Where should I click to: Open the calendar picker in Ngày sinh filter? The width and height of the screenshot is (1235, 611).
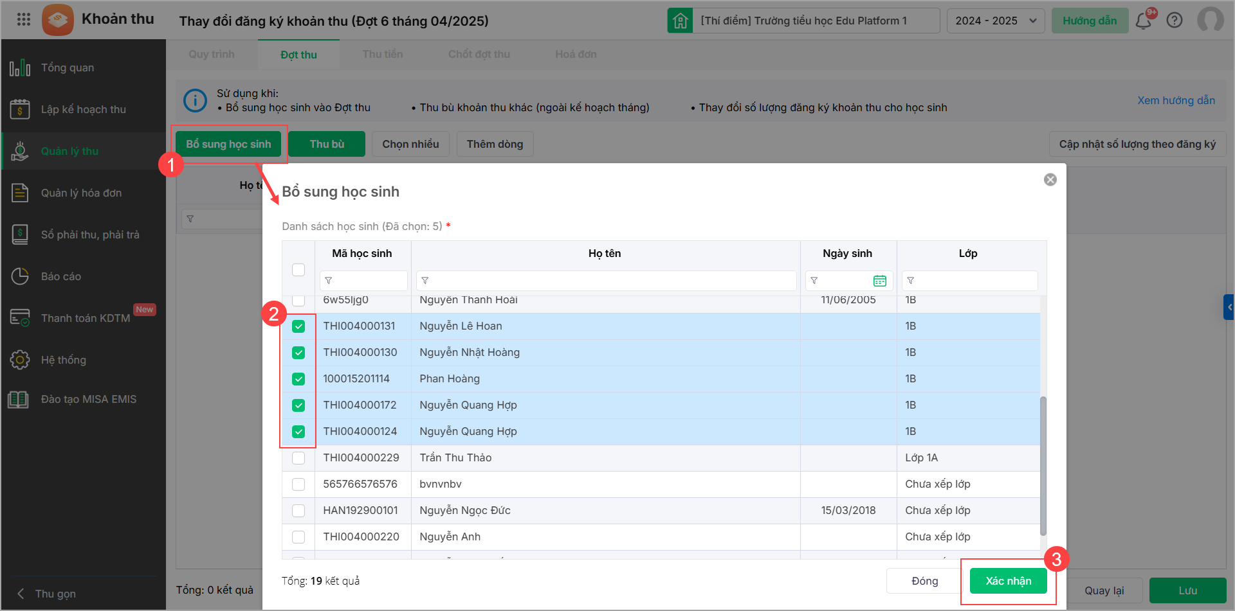[879, 281]
